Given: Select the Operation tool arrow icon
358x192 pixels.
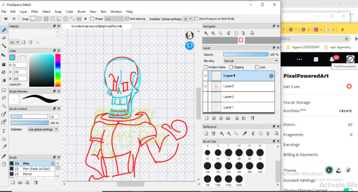Looking at the screenshot, I should [x=4, y=139].
